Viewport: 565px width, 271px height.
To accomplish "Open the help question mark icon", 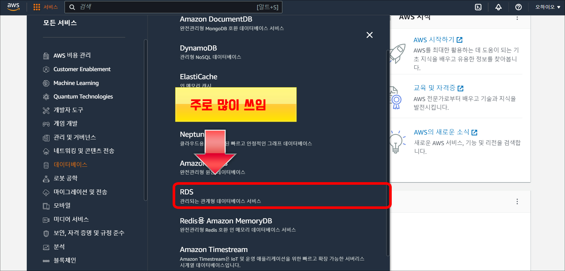I will pos(519,7).
